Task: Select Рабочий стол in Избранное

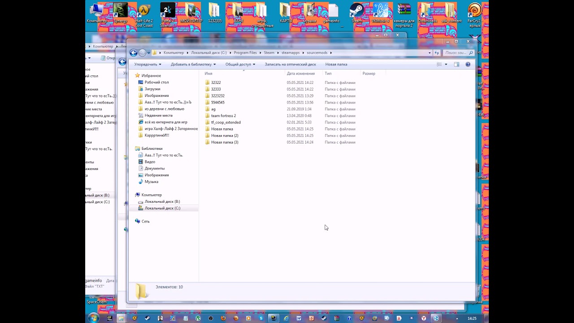Action: [157, 82]
